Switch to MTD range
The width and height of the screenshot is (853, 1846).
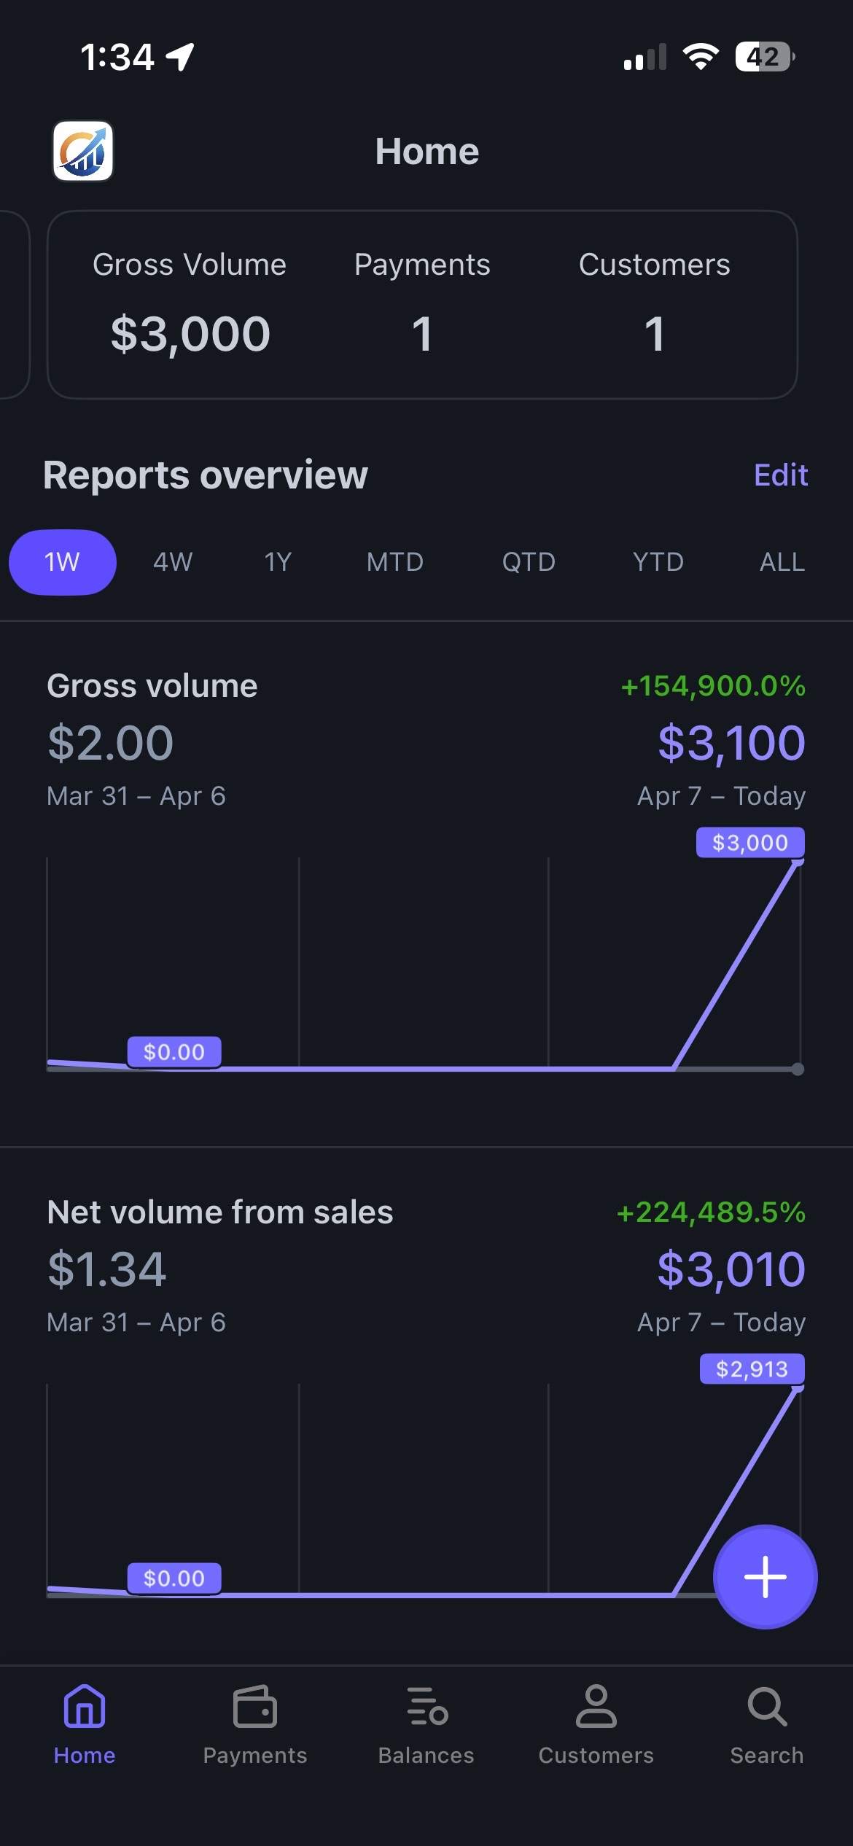[x=395, y=562]
